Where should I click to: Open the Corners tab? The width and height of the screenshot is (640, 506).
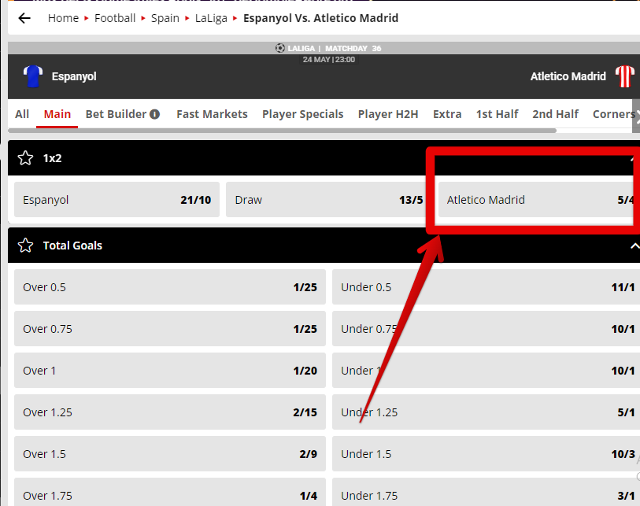click(613, 114)
